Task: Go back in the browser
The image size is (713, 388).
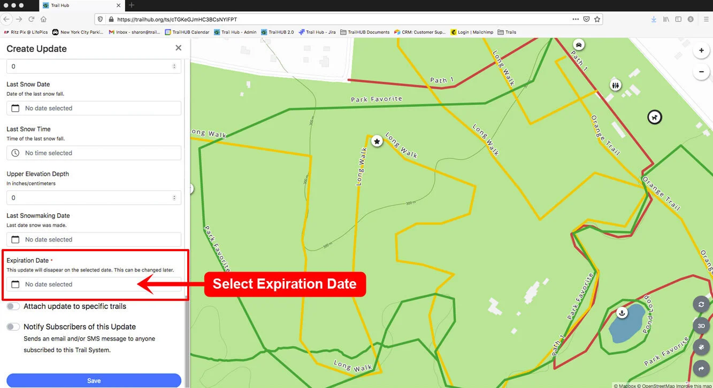Action: click(6, 19)
